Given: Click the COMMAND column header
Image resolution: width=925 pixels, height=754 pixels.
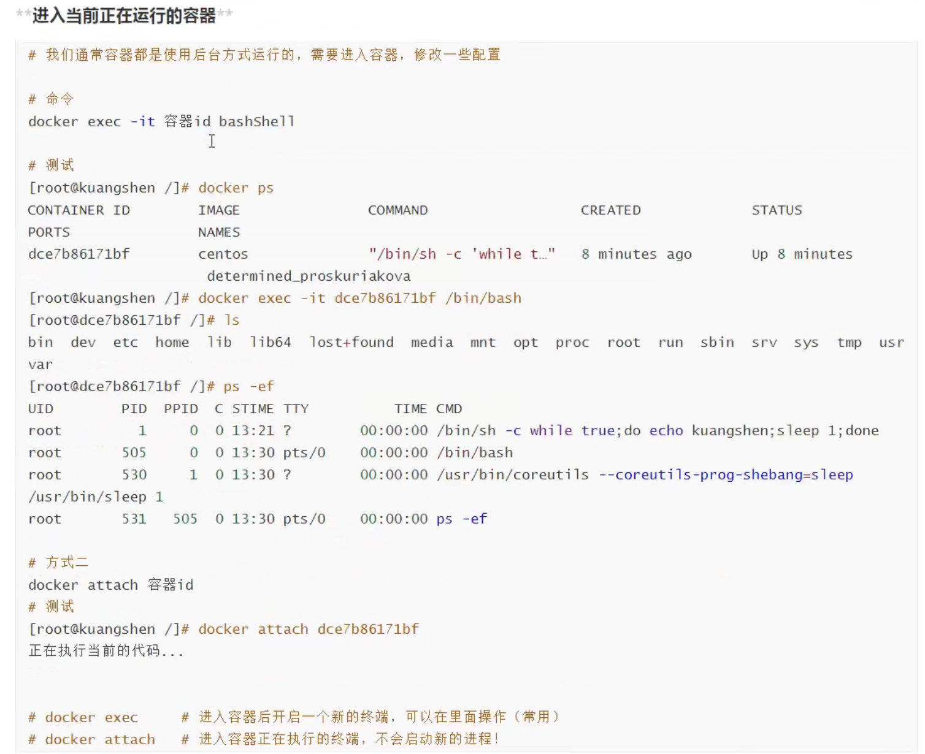Looking at the screenshot, I should (x=397, y=210).
